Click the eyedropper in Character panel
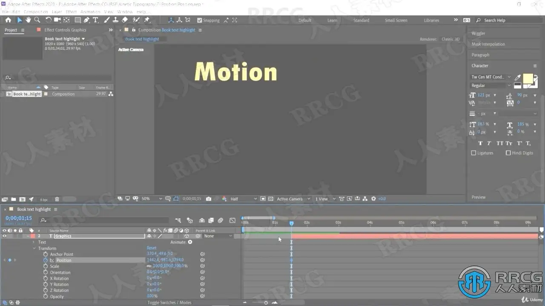 [518, 77]
